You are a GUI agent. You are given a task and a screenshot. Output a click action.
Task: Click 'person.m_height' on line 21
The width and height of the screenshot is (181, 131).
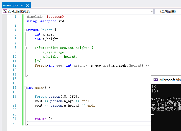[x=65, y=105]
